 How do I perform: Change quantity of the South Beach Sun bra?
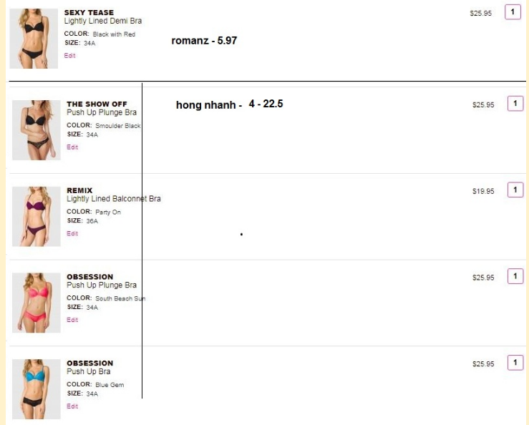[x=515, y=276]
